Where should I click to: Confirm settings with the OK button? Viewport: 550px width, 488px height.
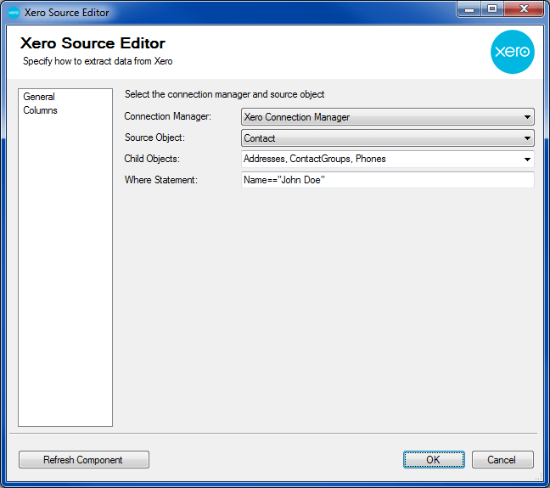[434, 460]
